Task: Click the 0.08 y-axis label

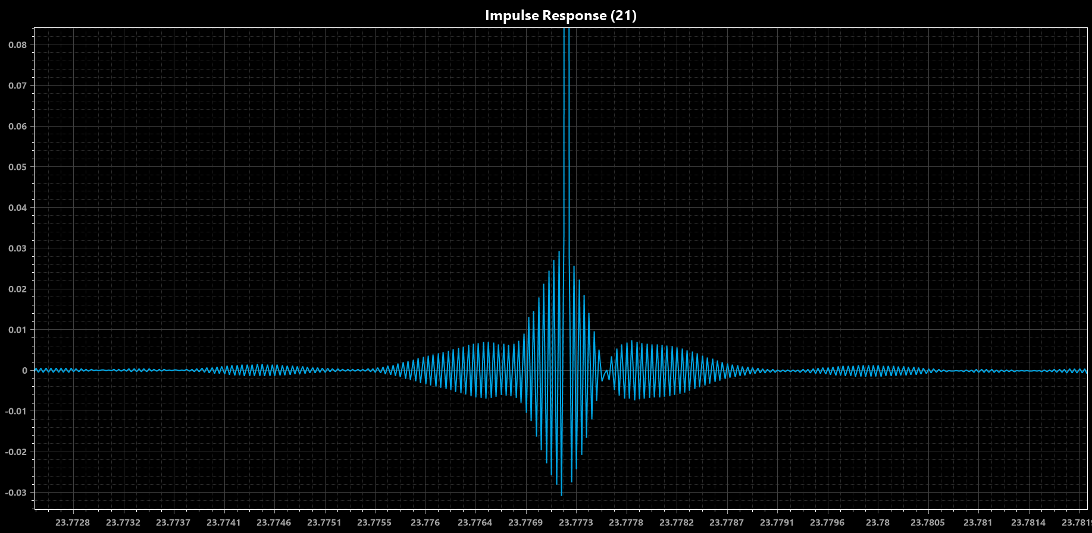Action: (18, 45)
